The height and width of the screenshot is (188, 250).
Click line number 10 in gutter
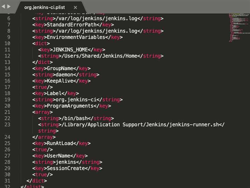[x=8, y=43]
